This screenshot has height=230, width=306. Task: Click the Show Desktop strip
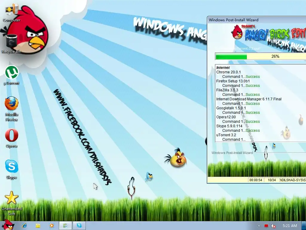pyautogui.click(x=304, y=226)
